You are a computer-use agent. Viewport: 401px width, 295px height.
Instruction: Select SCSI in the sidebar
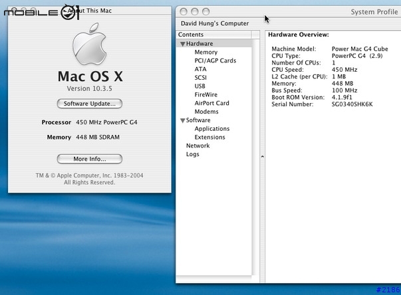[200, 77]
